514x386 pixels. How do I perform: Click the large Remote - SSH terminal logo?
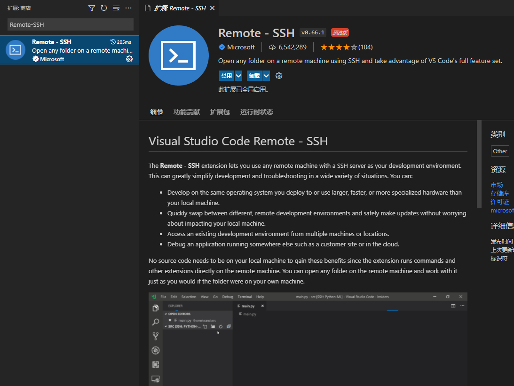tap(179, 55)
